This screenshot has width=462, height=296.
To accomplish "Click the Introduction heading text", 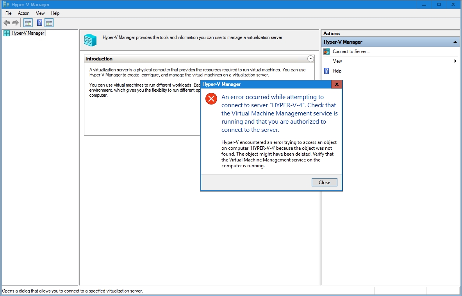I will 99,59.
